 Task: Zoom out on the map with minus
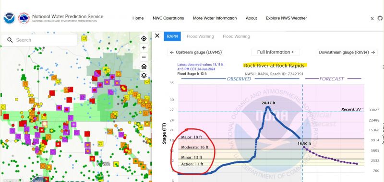coord(144,57)
